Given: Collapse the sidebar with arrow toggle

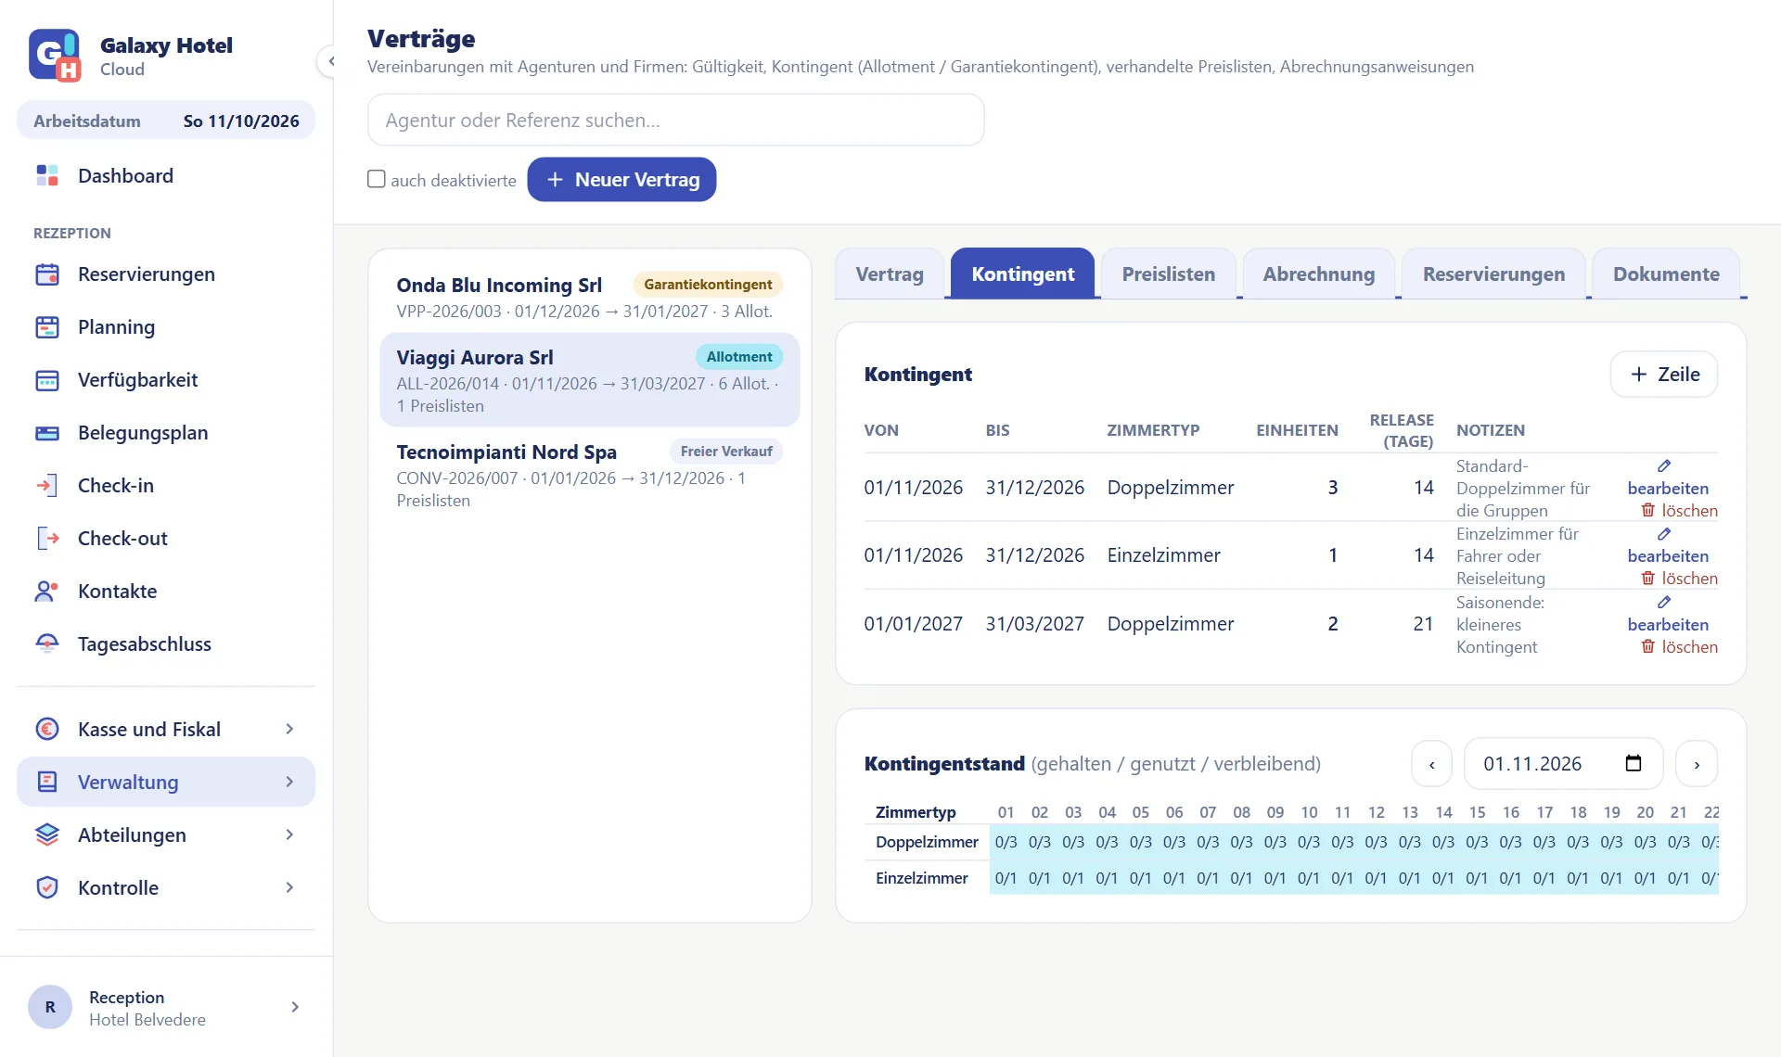Looking at the screenshot, I should (x=330, y=61).
